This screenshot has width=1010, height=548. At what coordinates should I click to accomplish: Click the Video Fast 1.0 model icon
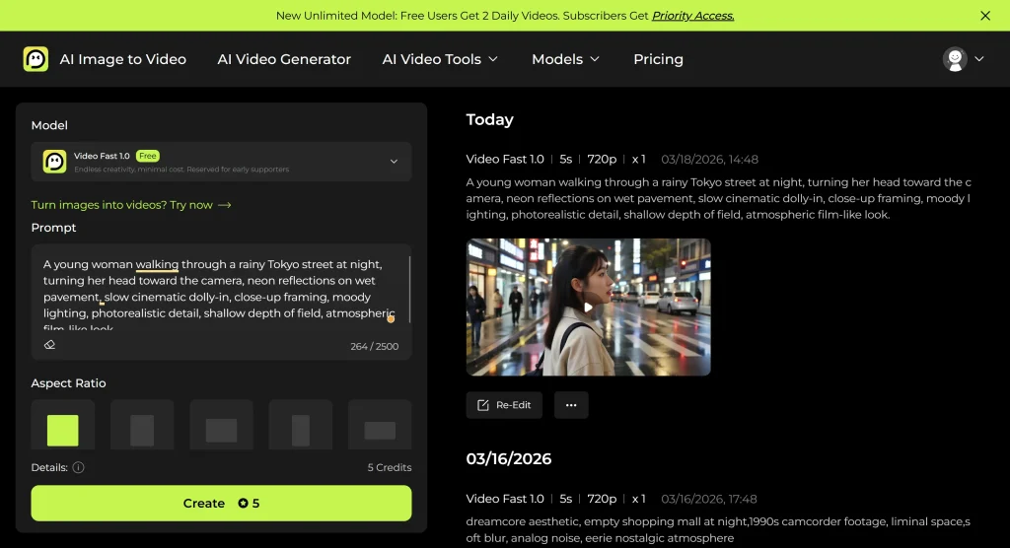(x=55, y=162)
